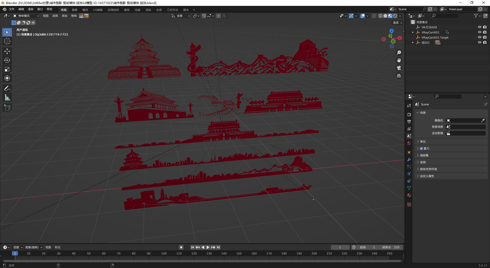Click the 结束点 250 frame field
The width and height of the screenshot is (490, 268).
pos(390,247)
